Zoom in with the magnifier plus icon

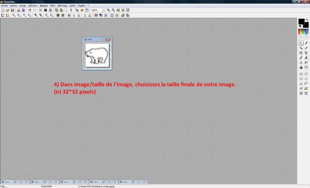tap(108, 10)
